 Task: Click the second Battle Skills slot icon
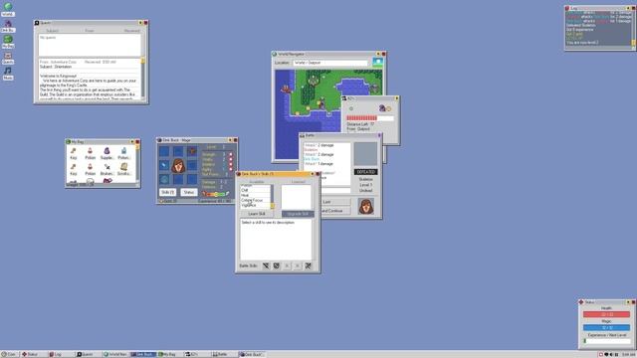(277, 266)
